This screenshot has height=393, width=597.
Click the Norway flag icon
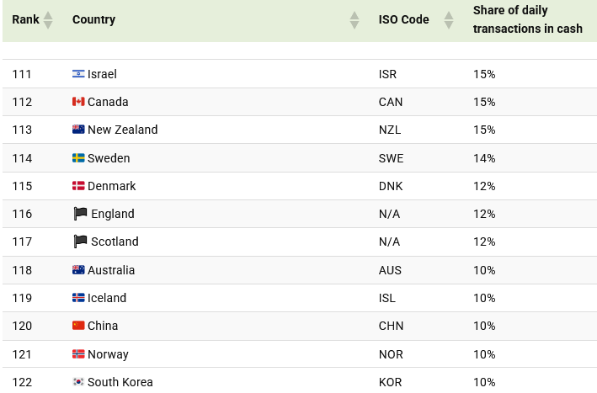(x=78, y=354)
